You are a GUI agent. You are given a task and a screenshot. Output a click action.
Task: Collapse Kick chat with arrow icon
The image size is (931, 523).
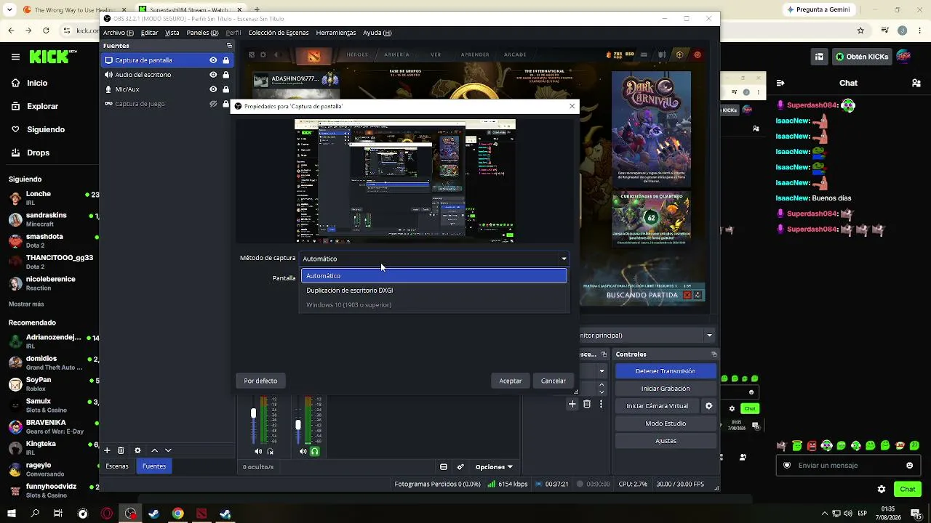(780, 83)
